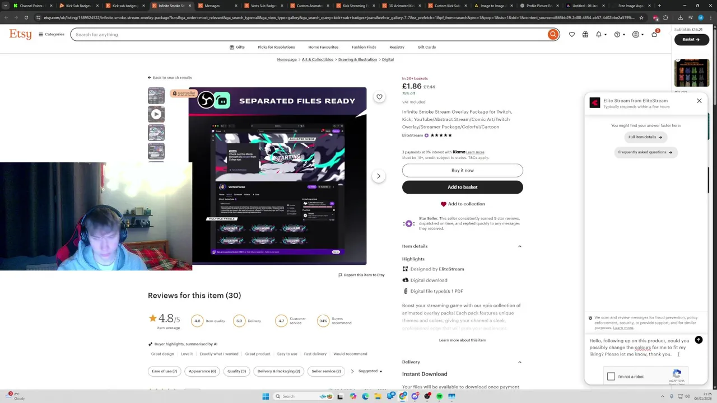Click the Buy it now button
717x403 pixels.
462,170
